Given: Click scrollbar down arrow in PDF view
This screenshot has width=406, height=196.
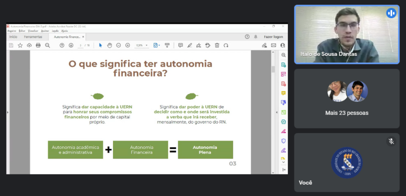Looking at the screenshot, I should (x=273, y=172).
